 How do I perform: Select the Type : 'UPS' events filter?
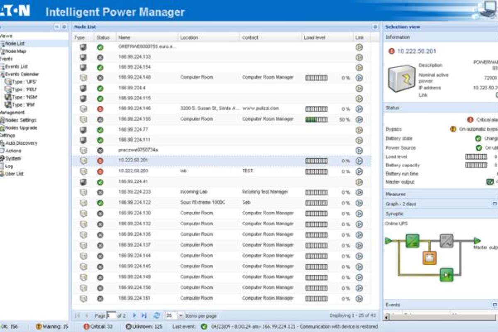[x=24, y=82]
